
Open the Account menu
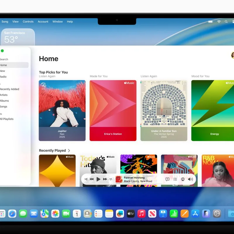(43, 21)
